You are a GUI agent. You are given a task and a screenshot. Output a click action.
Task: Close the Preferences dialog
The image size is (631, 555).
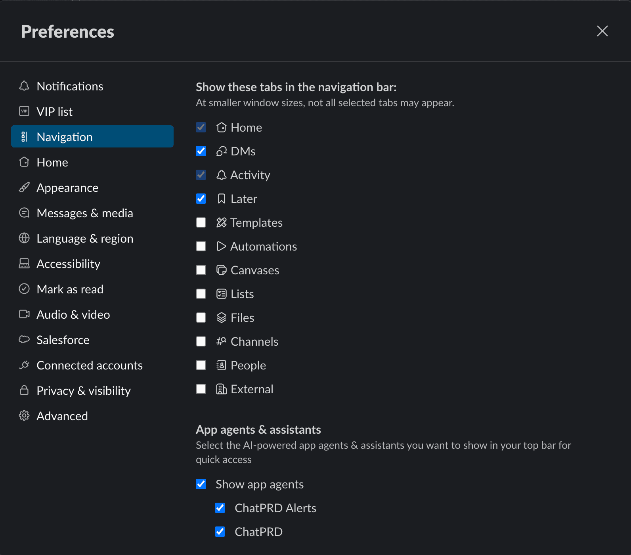coord(602,31)
